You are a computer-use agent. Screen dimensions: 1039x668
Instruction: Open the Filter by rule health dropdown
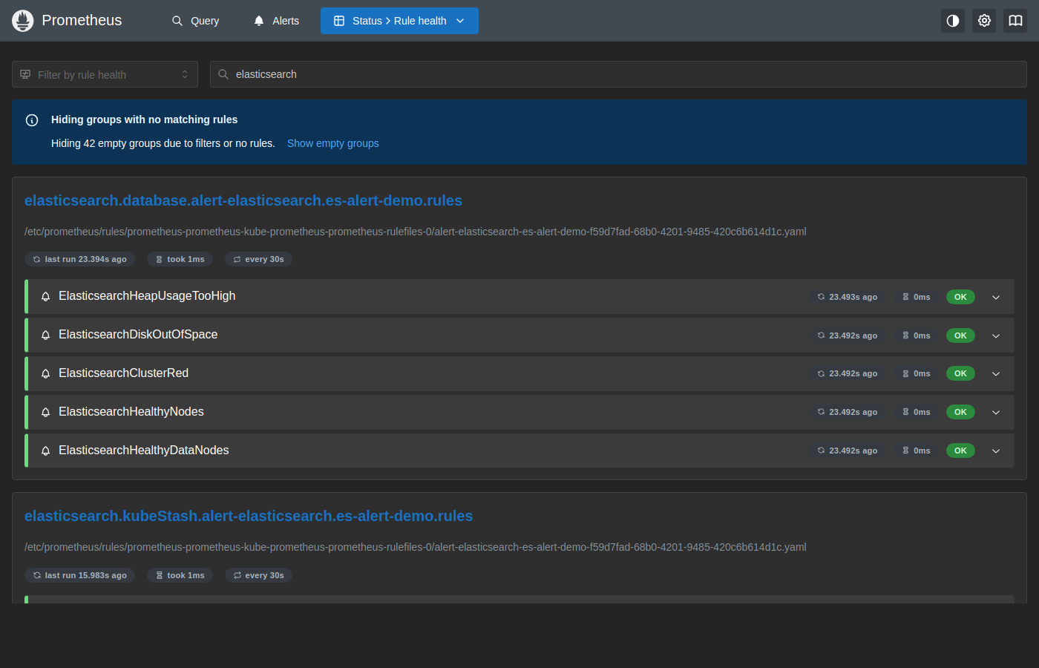tap(105, 74)
